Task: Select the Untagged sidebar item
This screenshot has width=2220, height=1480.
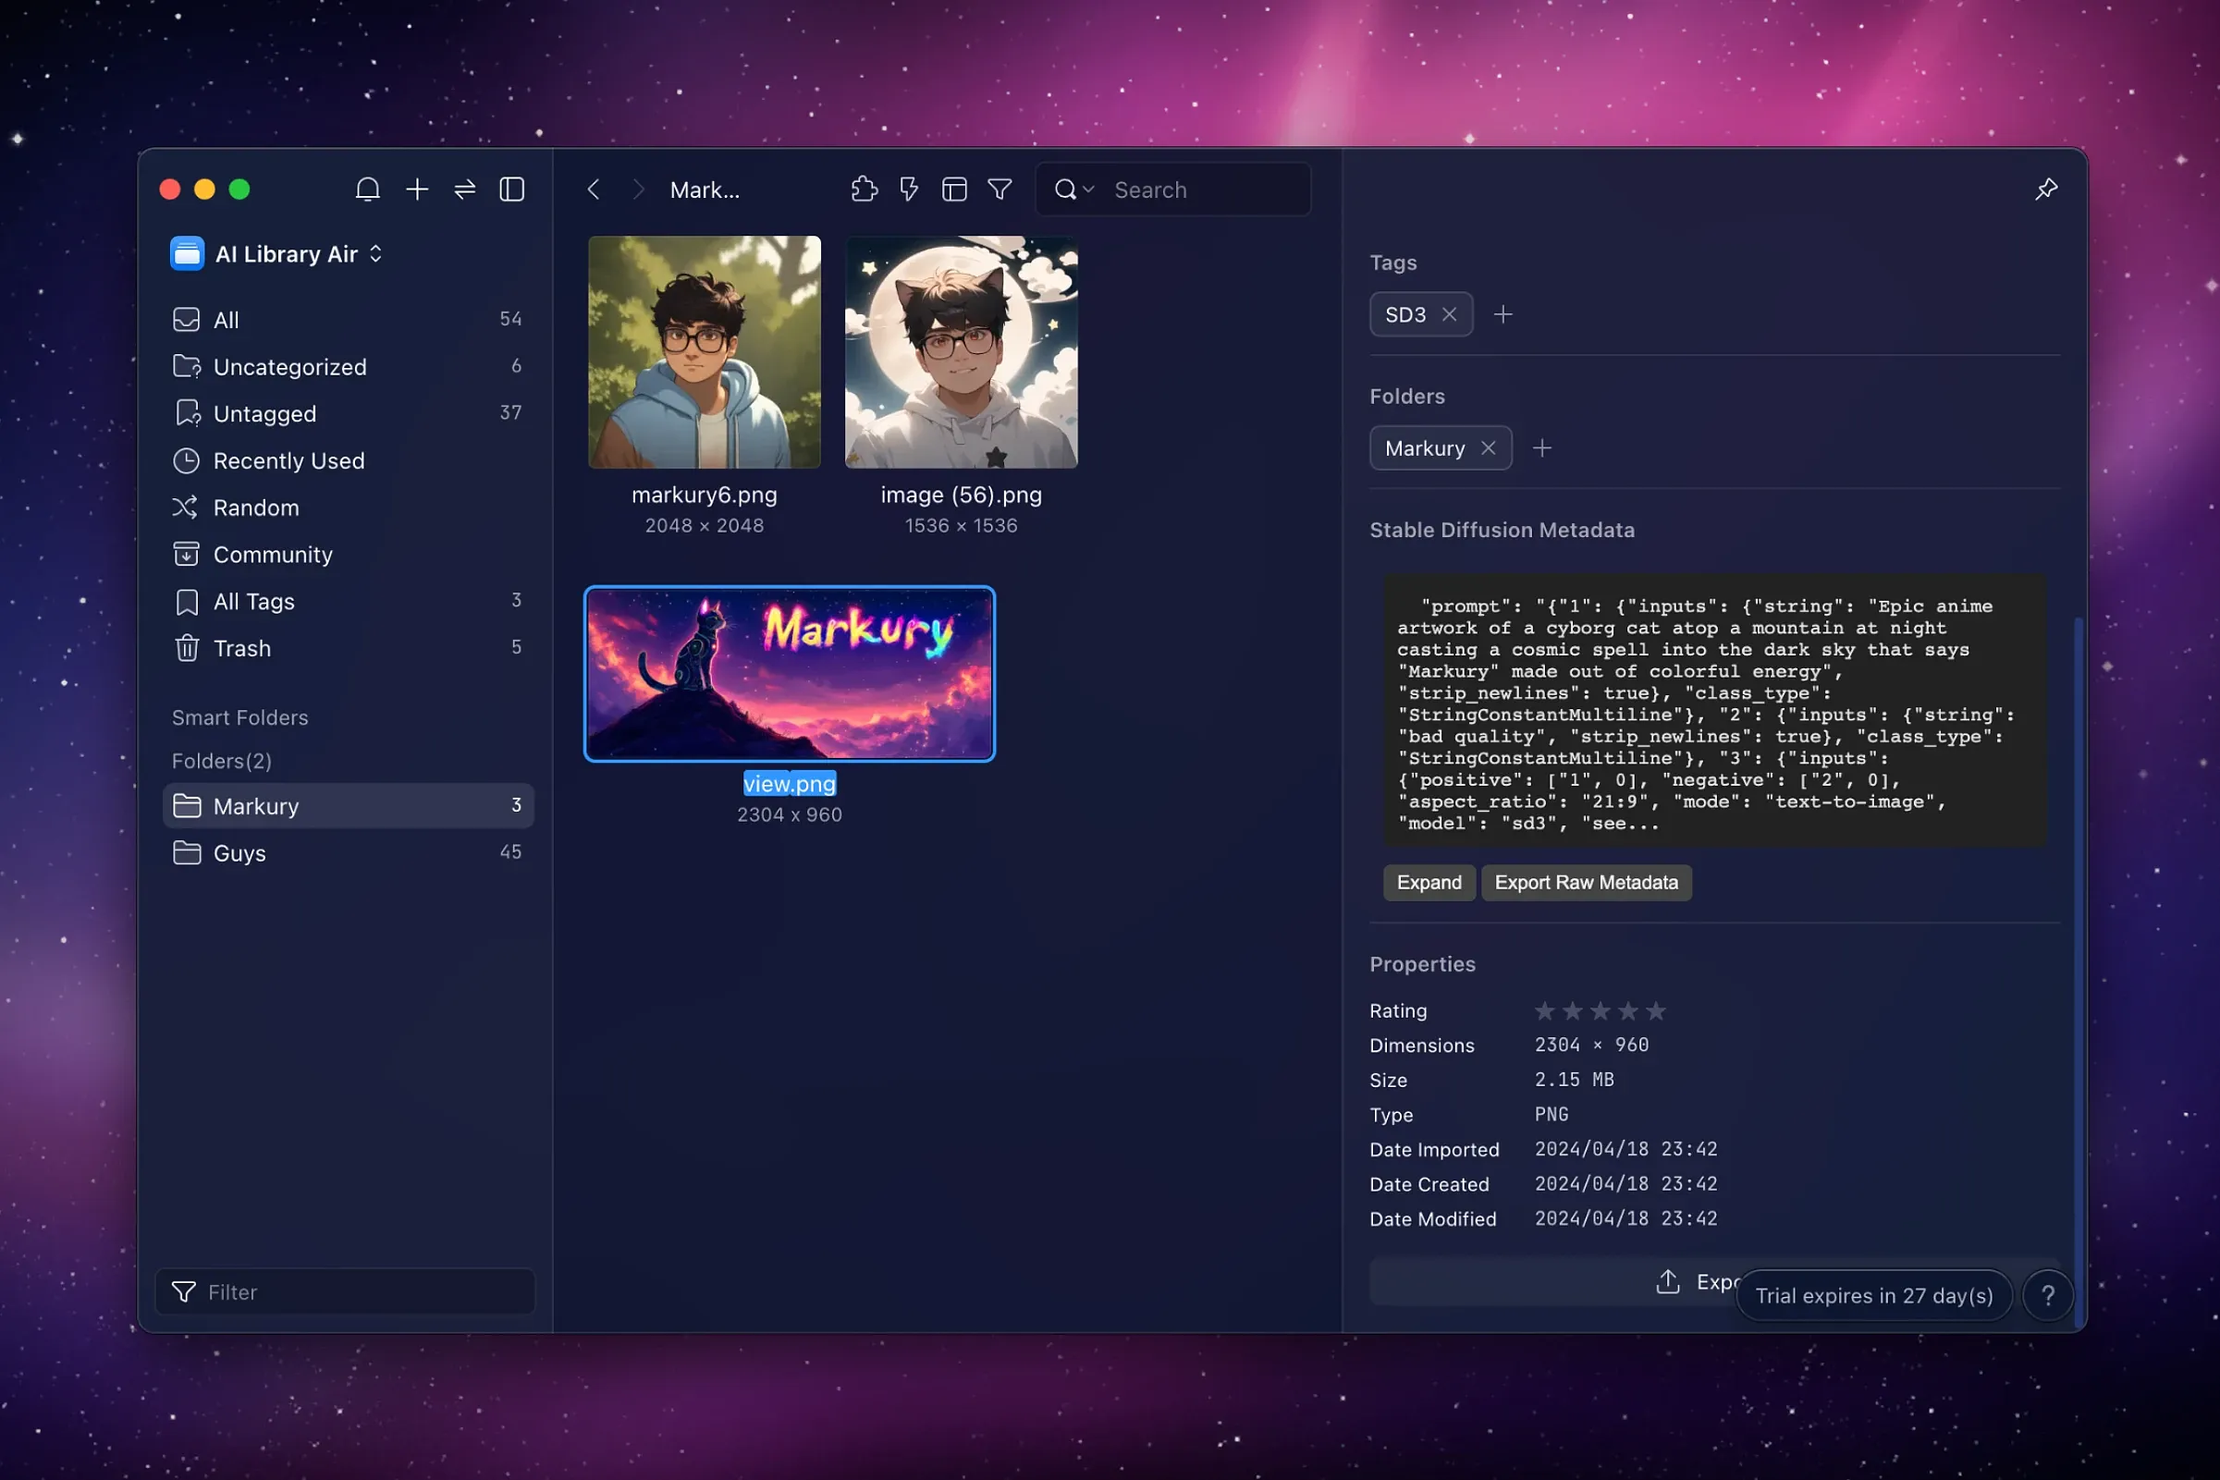Action: pos(264,413)
